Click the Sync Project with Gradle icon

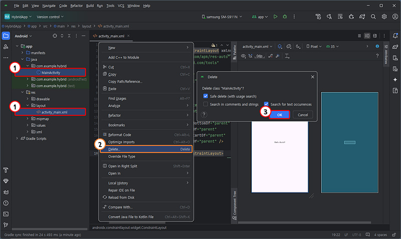pos(362,16)
